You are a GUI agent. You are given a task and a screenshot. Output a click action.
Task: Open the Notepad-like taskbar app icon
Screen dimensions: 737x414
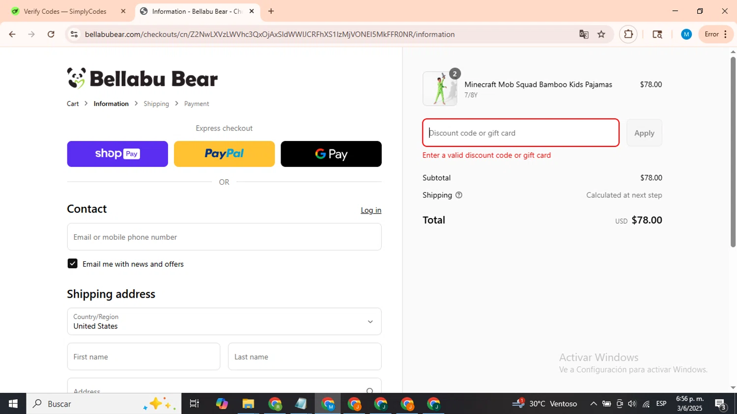pos(301,404)
